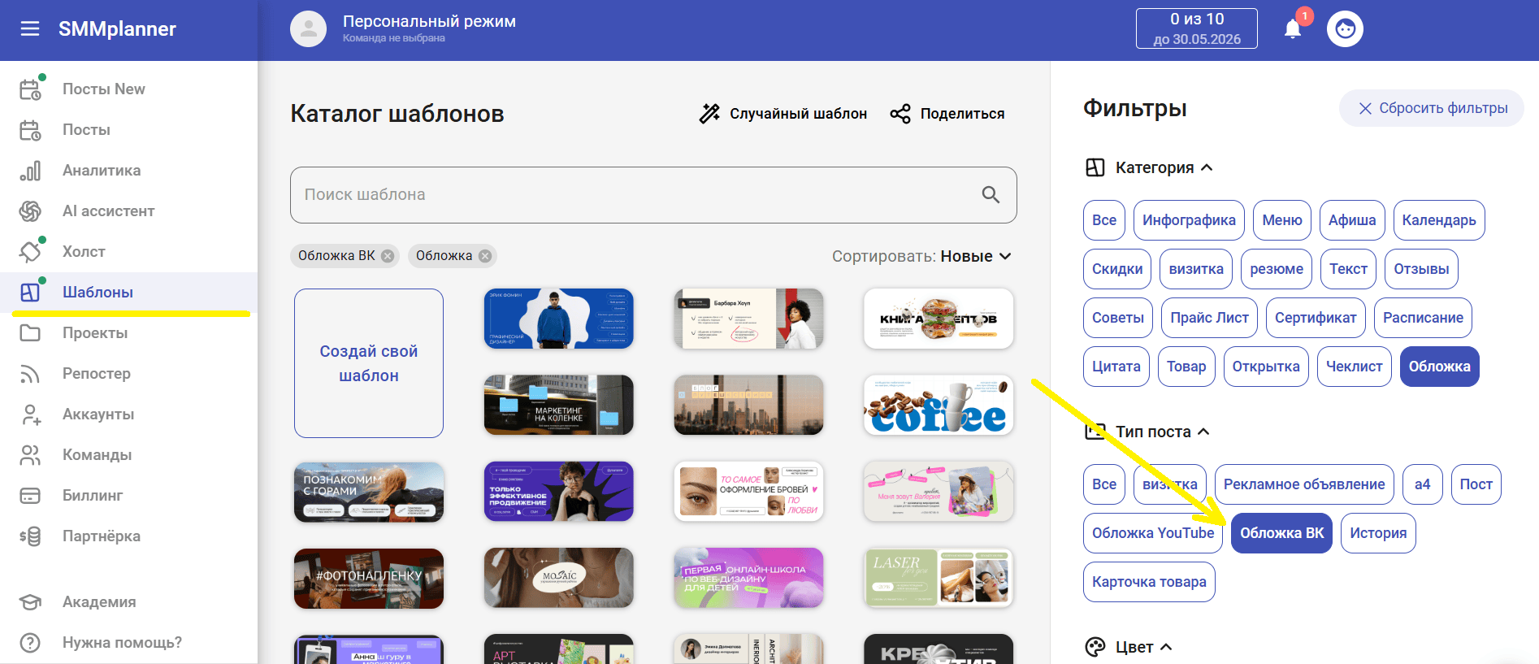Click the Аналитика bar chart icon

[x=30, y=171]
